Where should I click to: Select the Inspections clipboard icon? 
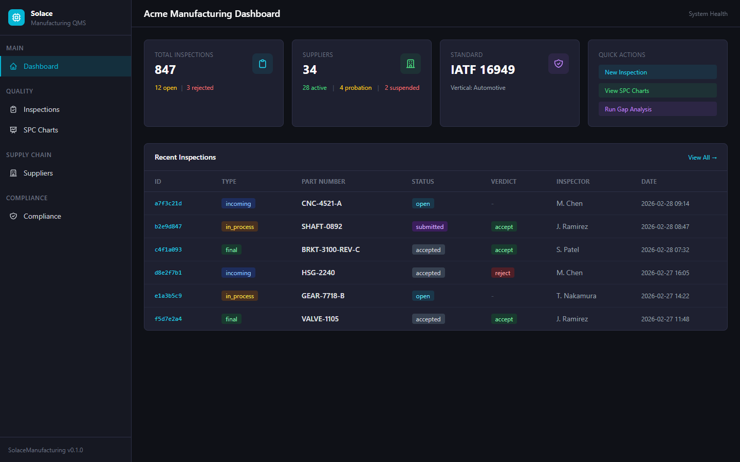click(x=13, y=109)
